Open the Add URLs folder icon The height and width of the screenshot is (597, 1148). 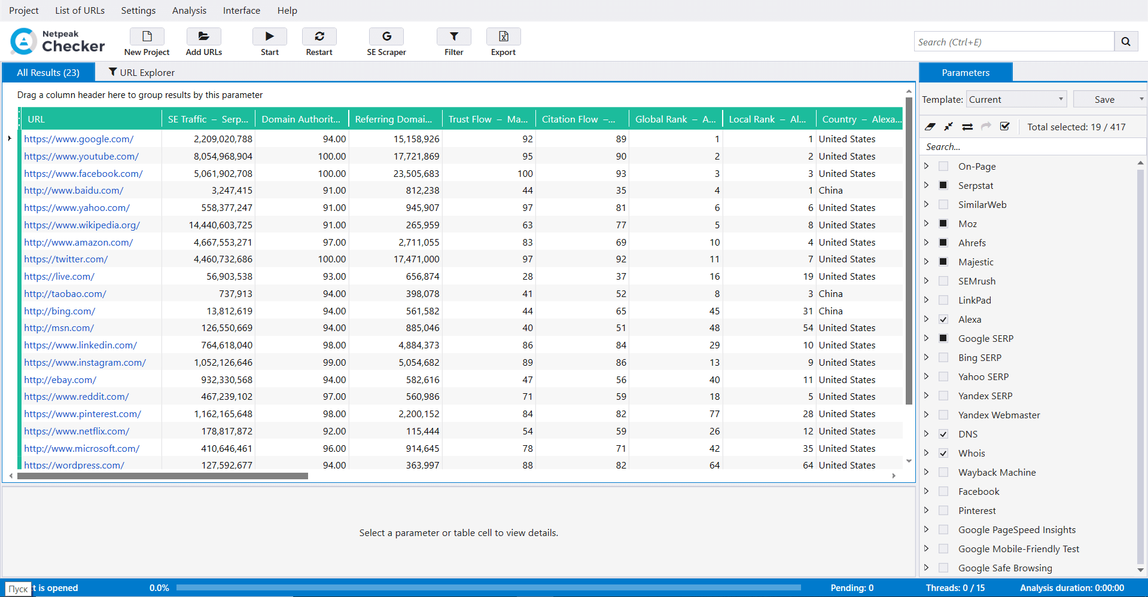point(204,36)
